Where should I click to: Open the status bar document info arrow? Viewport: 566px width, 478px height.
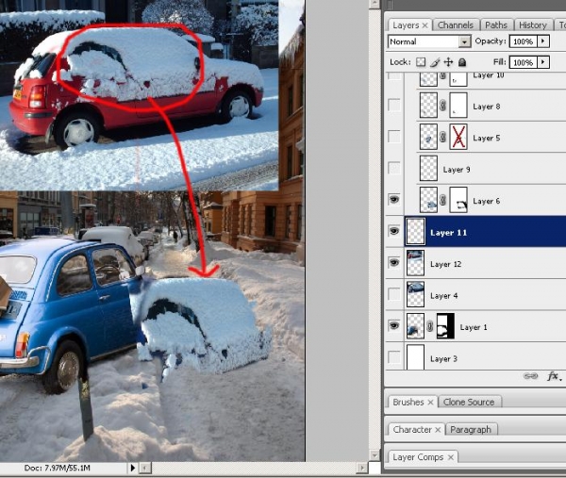click(x=132, y=468)
